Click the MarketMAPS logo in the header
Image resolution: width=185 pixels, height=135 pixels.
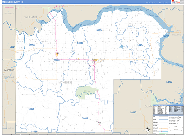click(175, 2)
